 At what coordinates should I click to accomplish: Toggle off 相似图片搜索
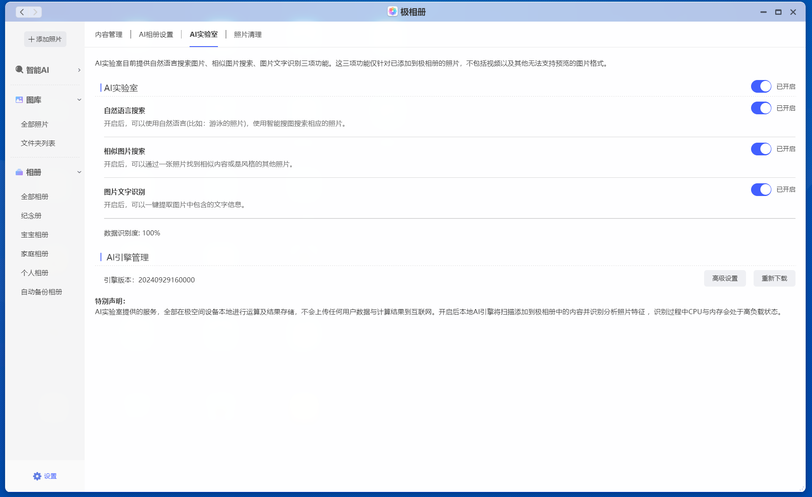tap(760, 149)
